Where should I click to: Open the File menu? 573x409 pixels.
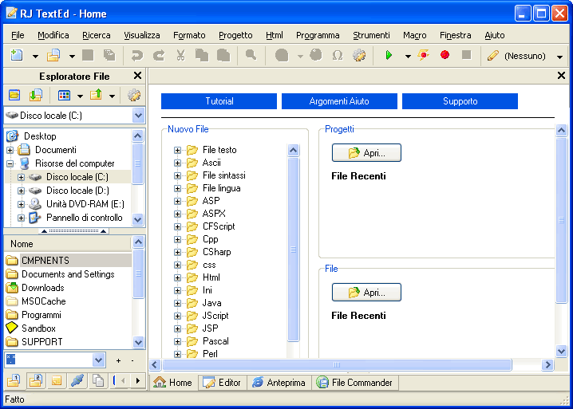point(18,35)
